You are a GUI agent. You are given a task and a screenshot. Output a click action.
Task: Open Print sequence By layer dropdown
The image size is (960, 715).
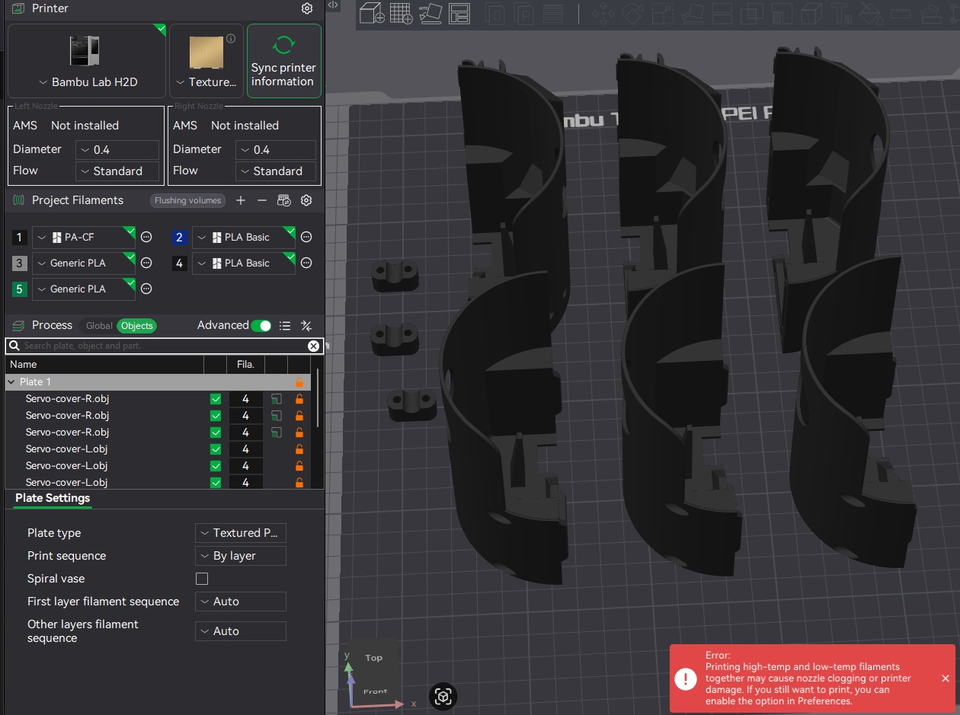[241, 556]
